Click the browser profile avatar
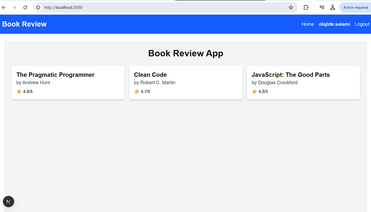 [x=332, y=7]
